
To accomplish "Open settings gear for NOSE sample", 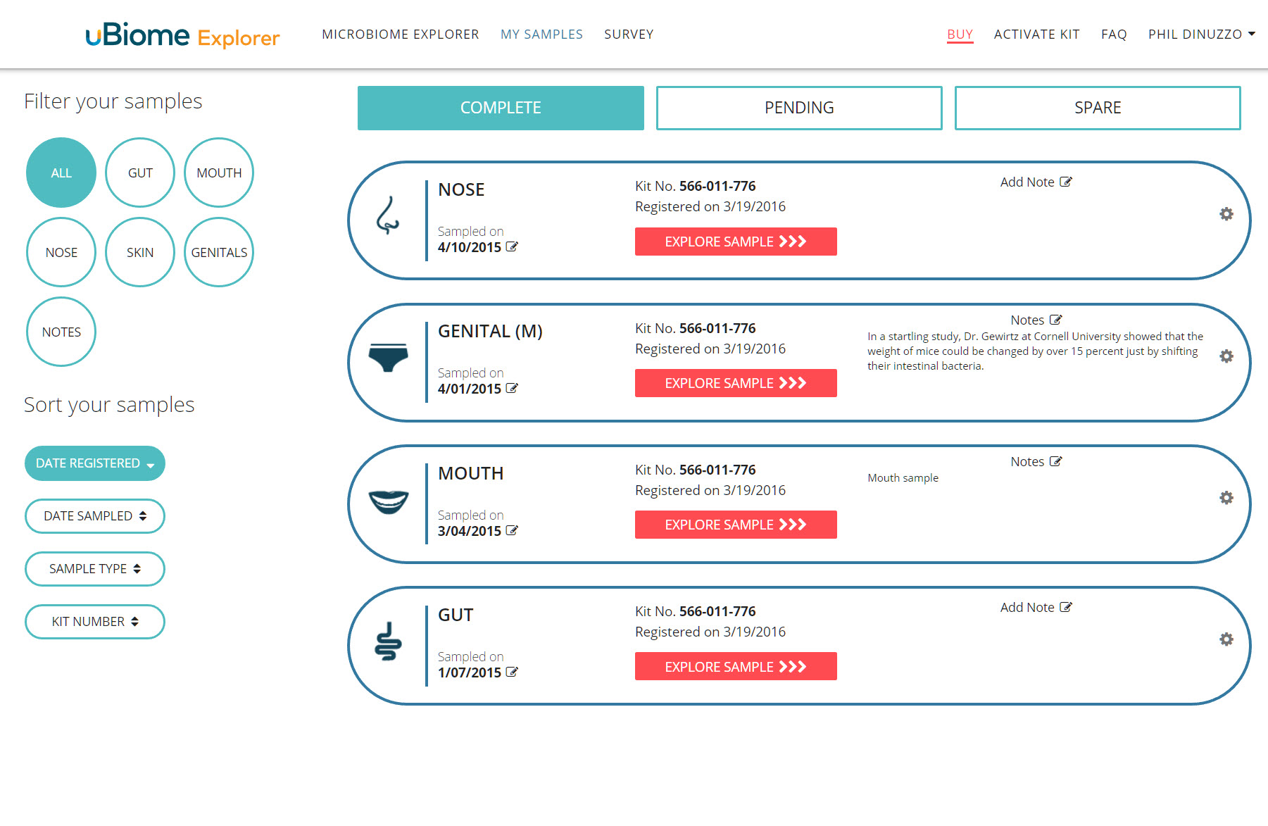I will (x=1226, y=214).
